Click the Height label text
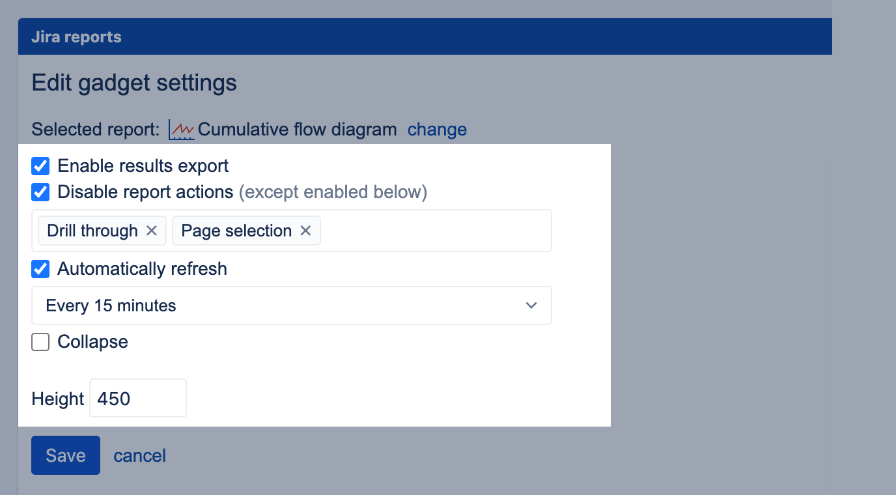896x495 pixels. point(58,399)
